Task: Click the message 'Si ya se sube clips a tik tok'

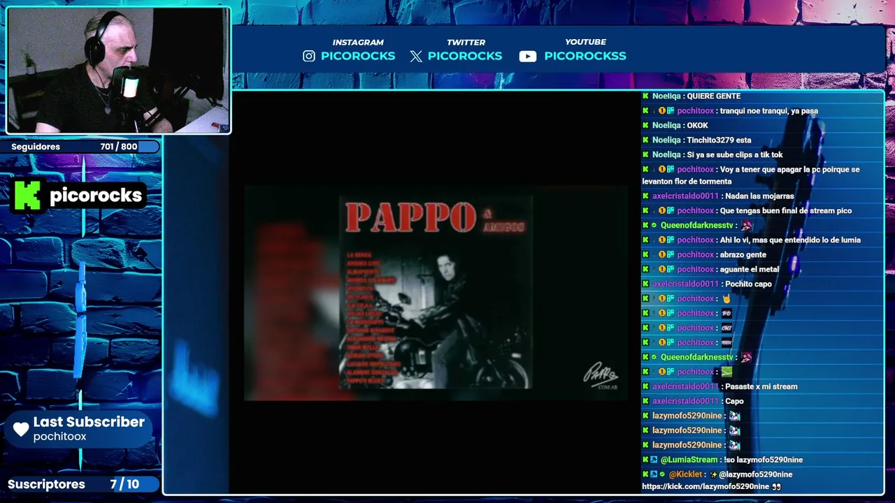Action: 735,154
